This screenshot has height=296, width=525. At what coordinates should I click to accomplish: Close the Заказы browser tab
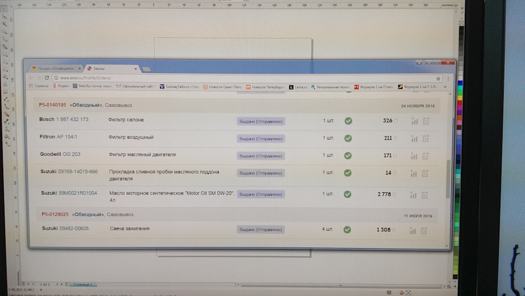[x=136, y=69]
